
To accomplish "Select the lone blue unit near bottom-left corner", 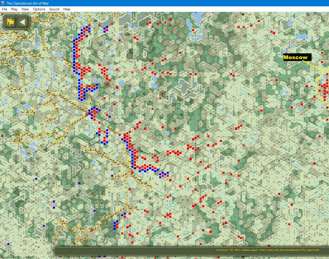I will (8, 244).
